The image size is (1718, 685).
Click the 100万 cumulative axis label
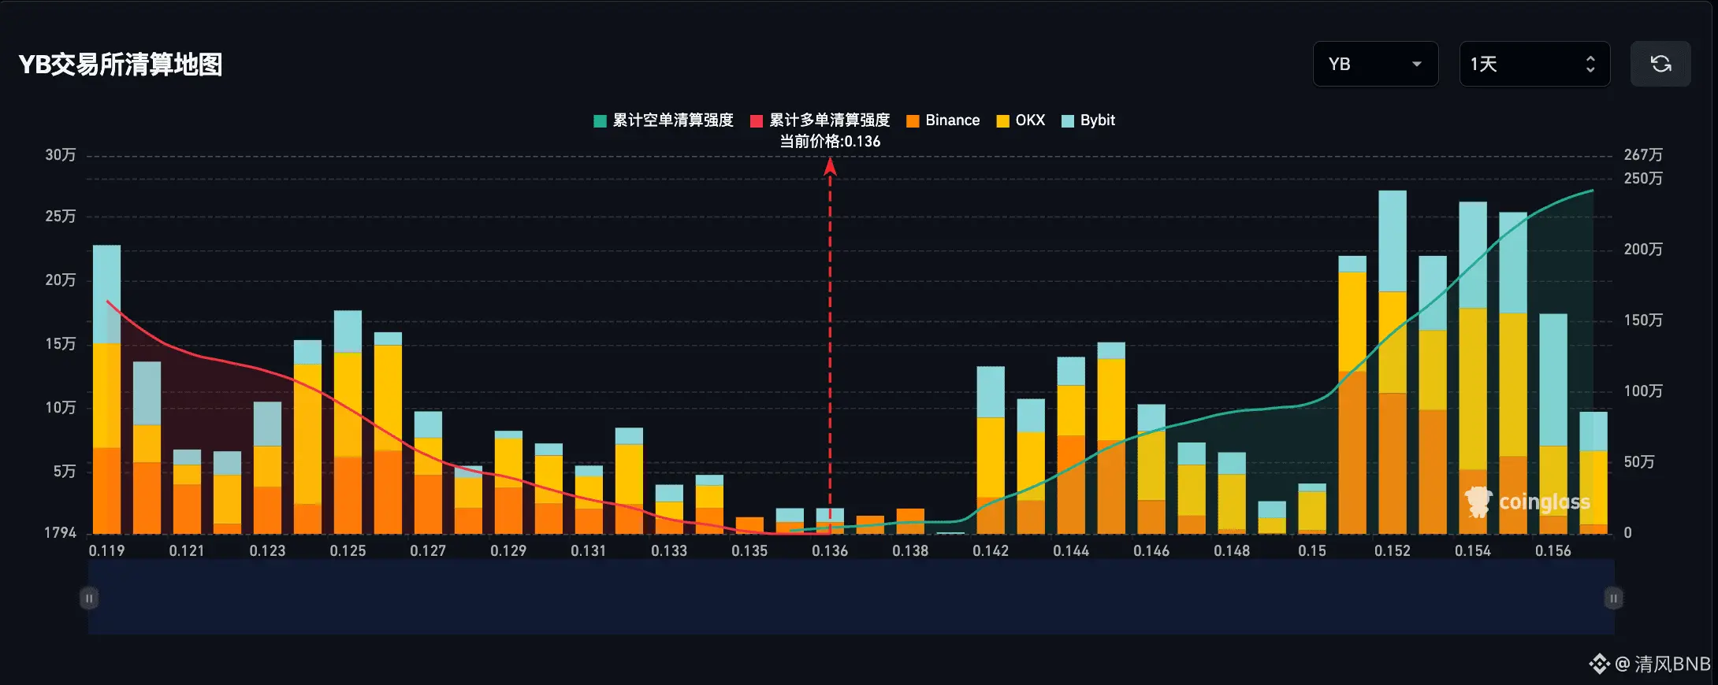coord(1643,391)
